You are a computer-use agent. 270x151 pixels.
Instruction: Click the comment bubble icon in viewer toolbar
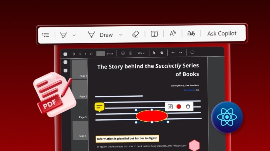coord(192,53)
